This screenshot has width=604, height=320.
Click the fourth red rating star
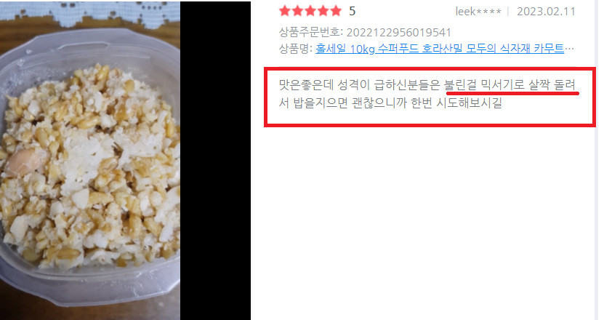coord(323,11)
